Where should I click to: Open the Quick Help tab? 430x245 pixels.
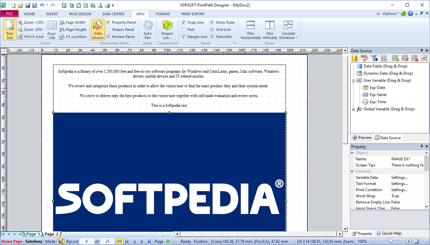tap(389, 233)
